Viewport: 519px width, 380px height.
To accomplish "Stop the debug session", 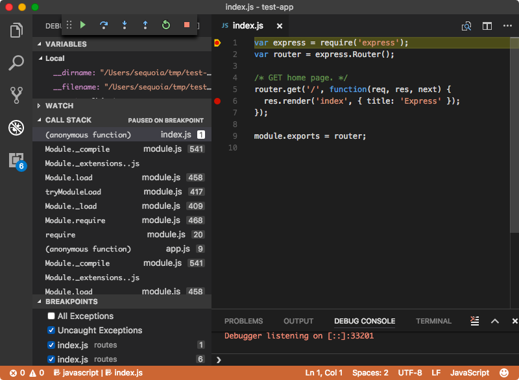I will 187,25.
